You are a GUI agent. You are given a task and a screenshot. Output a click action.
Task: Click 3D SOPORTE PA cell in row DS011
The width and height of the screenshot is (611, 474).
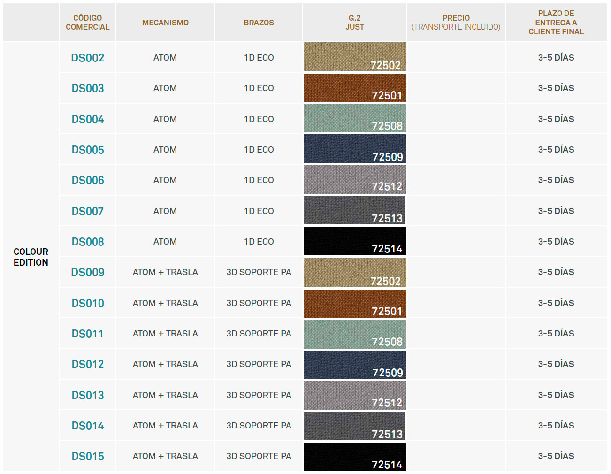click(x=259, y=334)
